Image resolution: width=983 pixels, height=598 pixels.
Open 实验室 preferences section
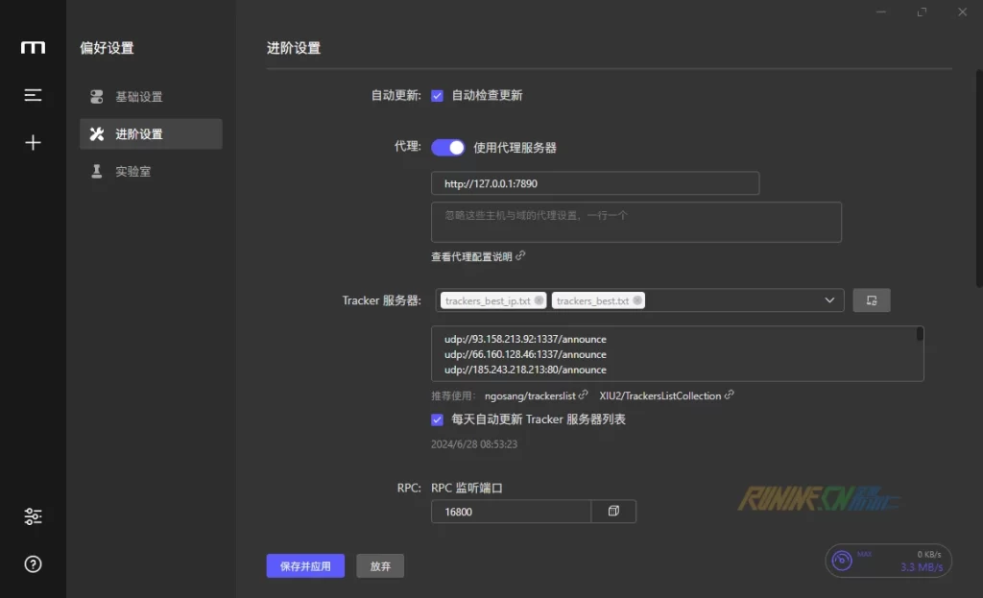(x=133, y=172)
